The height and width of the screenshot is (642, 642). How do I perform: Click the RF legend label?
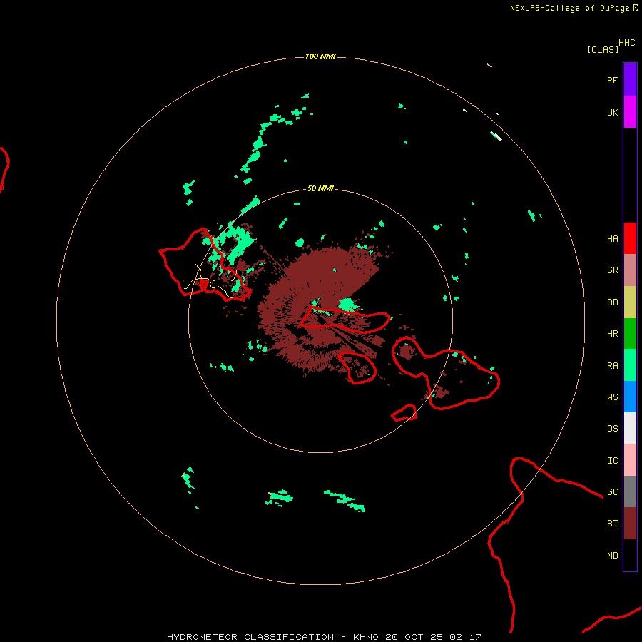(x=612, y=80)
